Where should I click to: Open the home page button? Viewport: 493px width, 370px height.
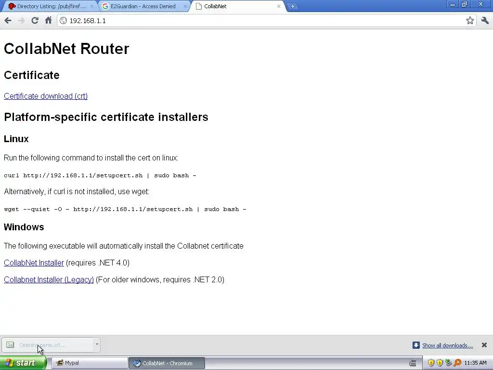coord(48,20)
